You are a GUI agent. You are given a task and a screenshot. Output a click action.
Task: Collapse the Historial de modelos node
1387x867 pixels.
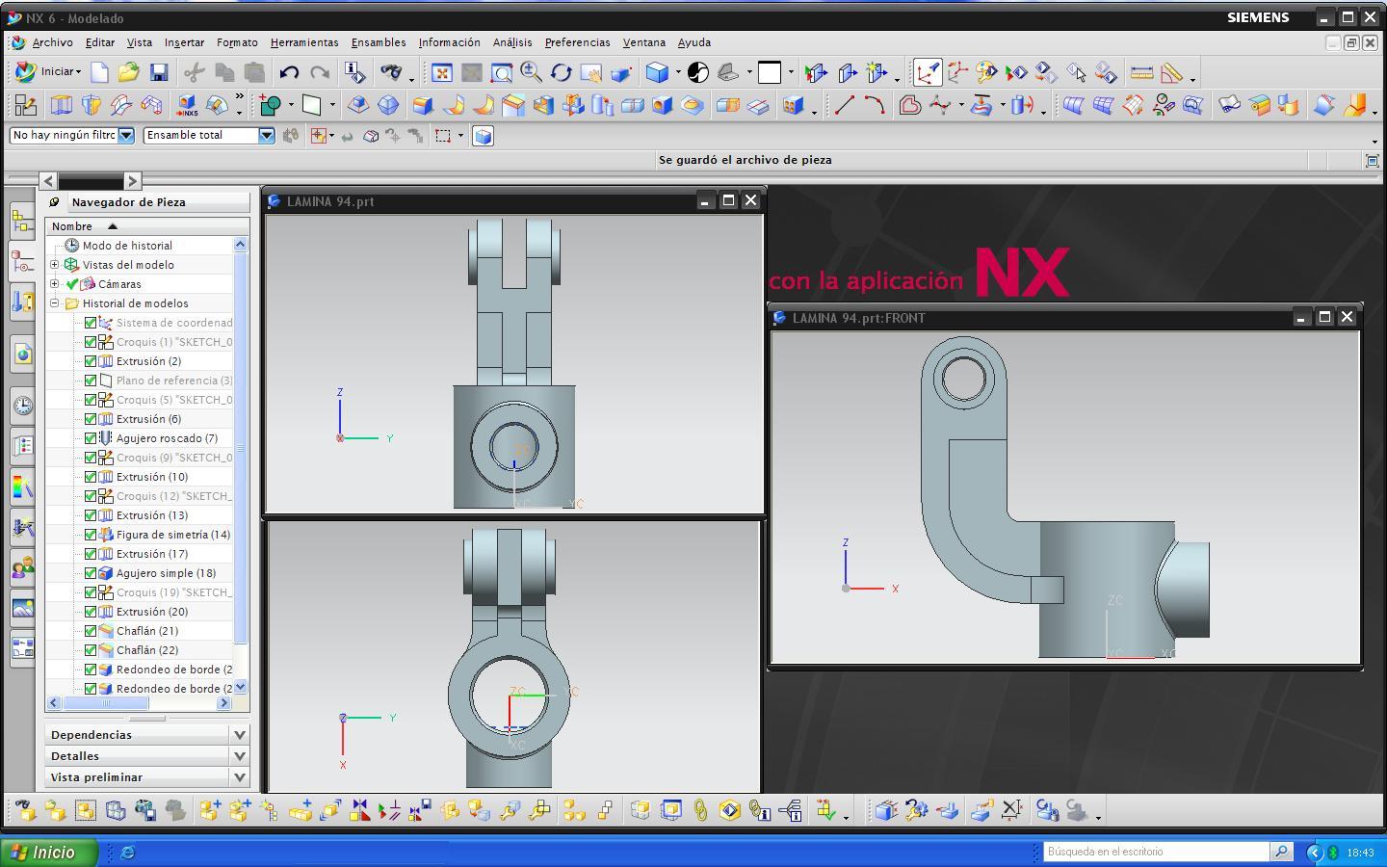click(x=55, y=303)
